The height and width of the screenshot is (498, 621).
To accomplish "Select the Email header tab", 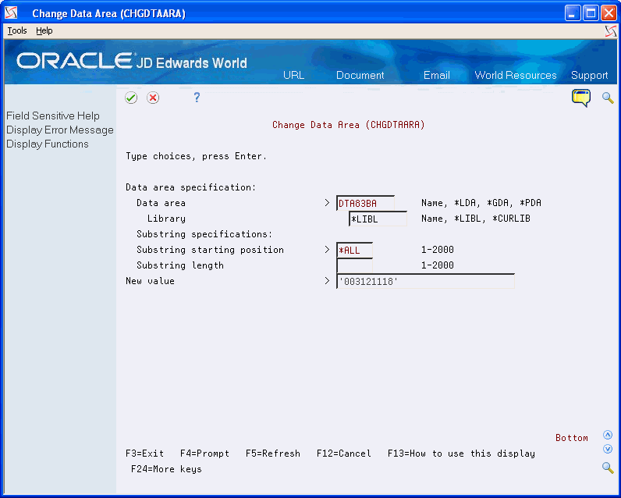I will pos(436,75).
